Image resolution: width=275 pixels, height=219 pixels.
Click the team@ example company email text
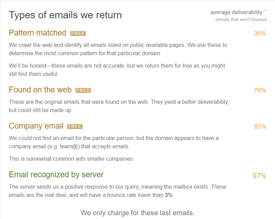click(x=70, y=146)
